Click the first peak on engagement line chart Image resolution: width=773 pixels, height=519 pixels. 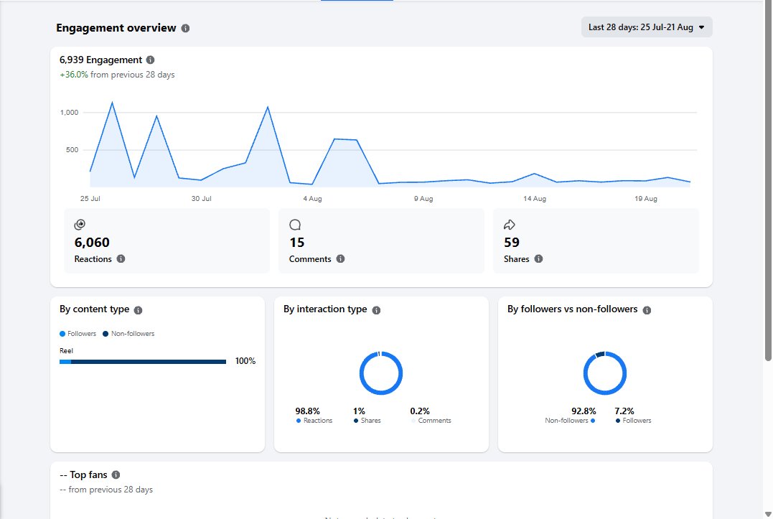click(113, 103)
